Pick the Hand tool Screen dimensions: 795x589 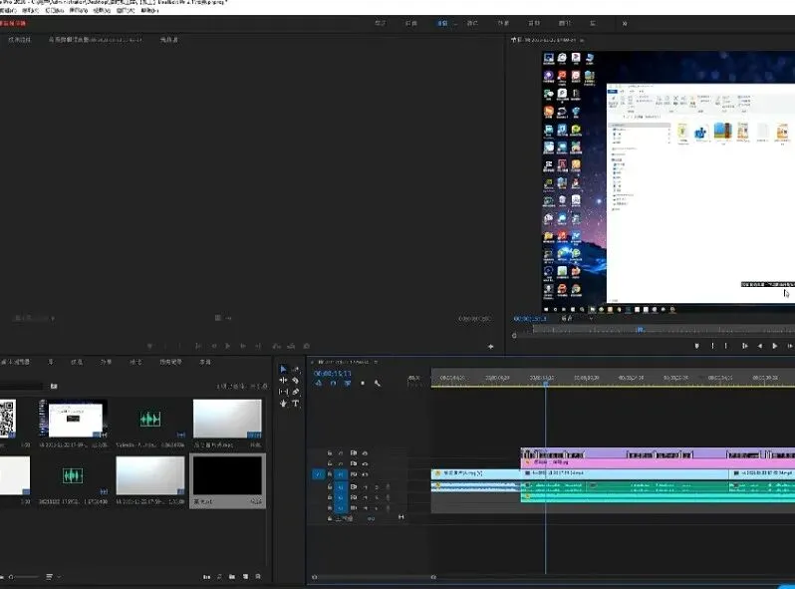283,404
